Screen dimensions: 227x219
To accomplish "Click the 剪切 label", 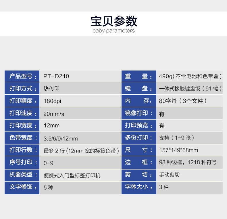I will [139, 175].
